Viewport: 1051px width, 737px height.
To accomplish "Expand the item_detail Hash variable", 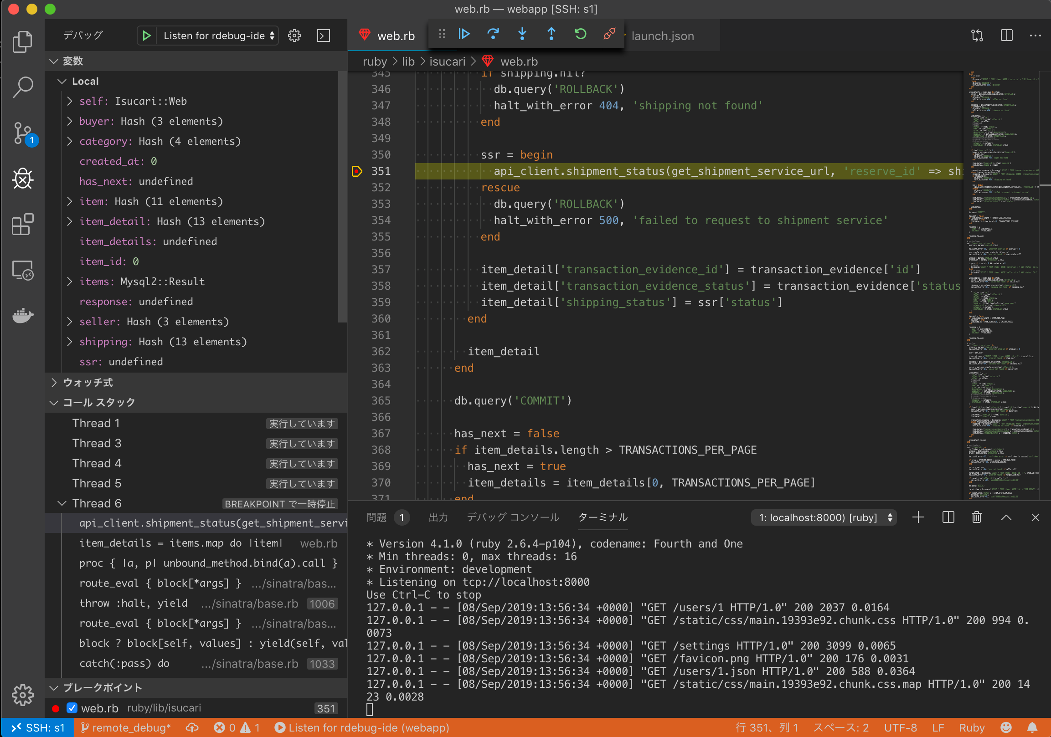I will pos(70,221).
